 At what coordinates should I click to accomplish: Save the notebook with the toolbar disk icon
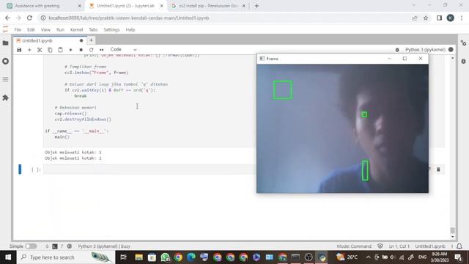coord(19,50)
